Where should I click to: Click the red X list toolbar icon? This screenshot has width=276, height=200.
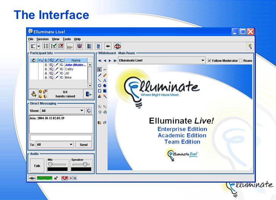[x=61, y=46]
